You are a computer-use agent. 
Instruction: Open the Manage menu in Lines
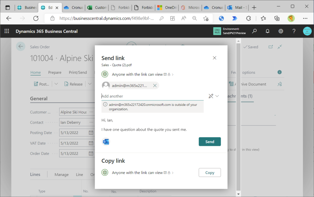click(61, 174)
